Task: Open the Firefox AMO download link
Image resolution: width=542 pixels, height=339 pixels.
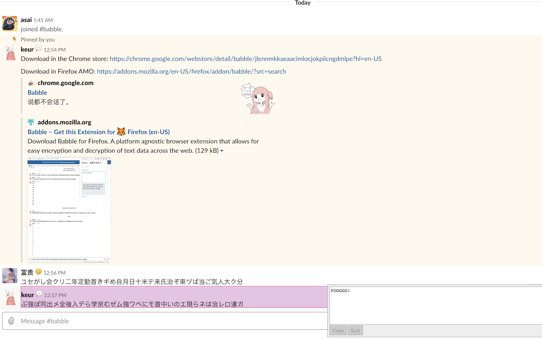Action: tap(191, 71)
